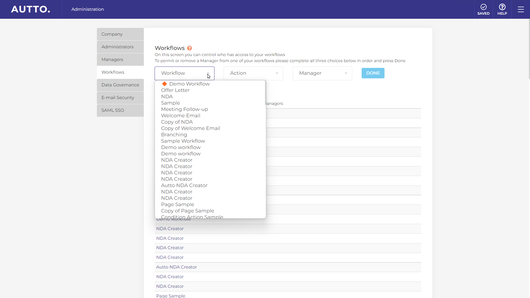Select the Workflows sidebar tab

coord(120,72)
